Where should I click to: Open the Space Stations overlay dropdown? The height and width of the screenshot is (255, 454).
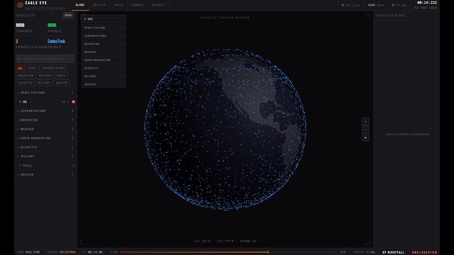pos(104,28)
